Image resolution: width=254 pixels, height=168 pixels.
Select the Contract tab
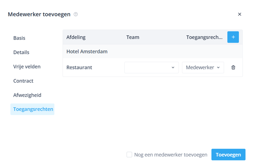tap(23, 81)
